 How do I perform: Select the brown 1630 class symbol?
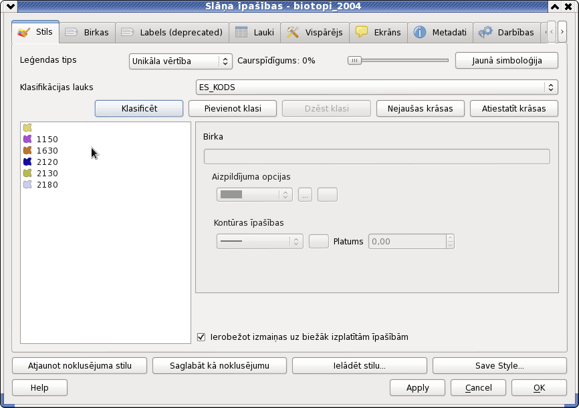click(27, 150)
